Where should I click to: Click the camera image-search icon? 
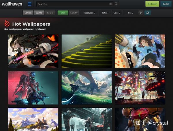pos(111,4)
